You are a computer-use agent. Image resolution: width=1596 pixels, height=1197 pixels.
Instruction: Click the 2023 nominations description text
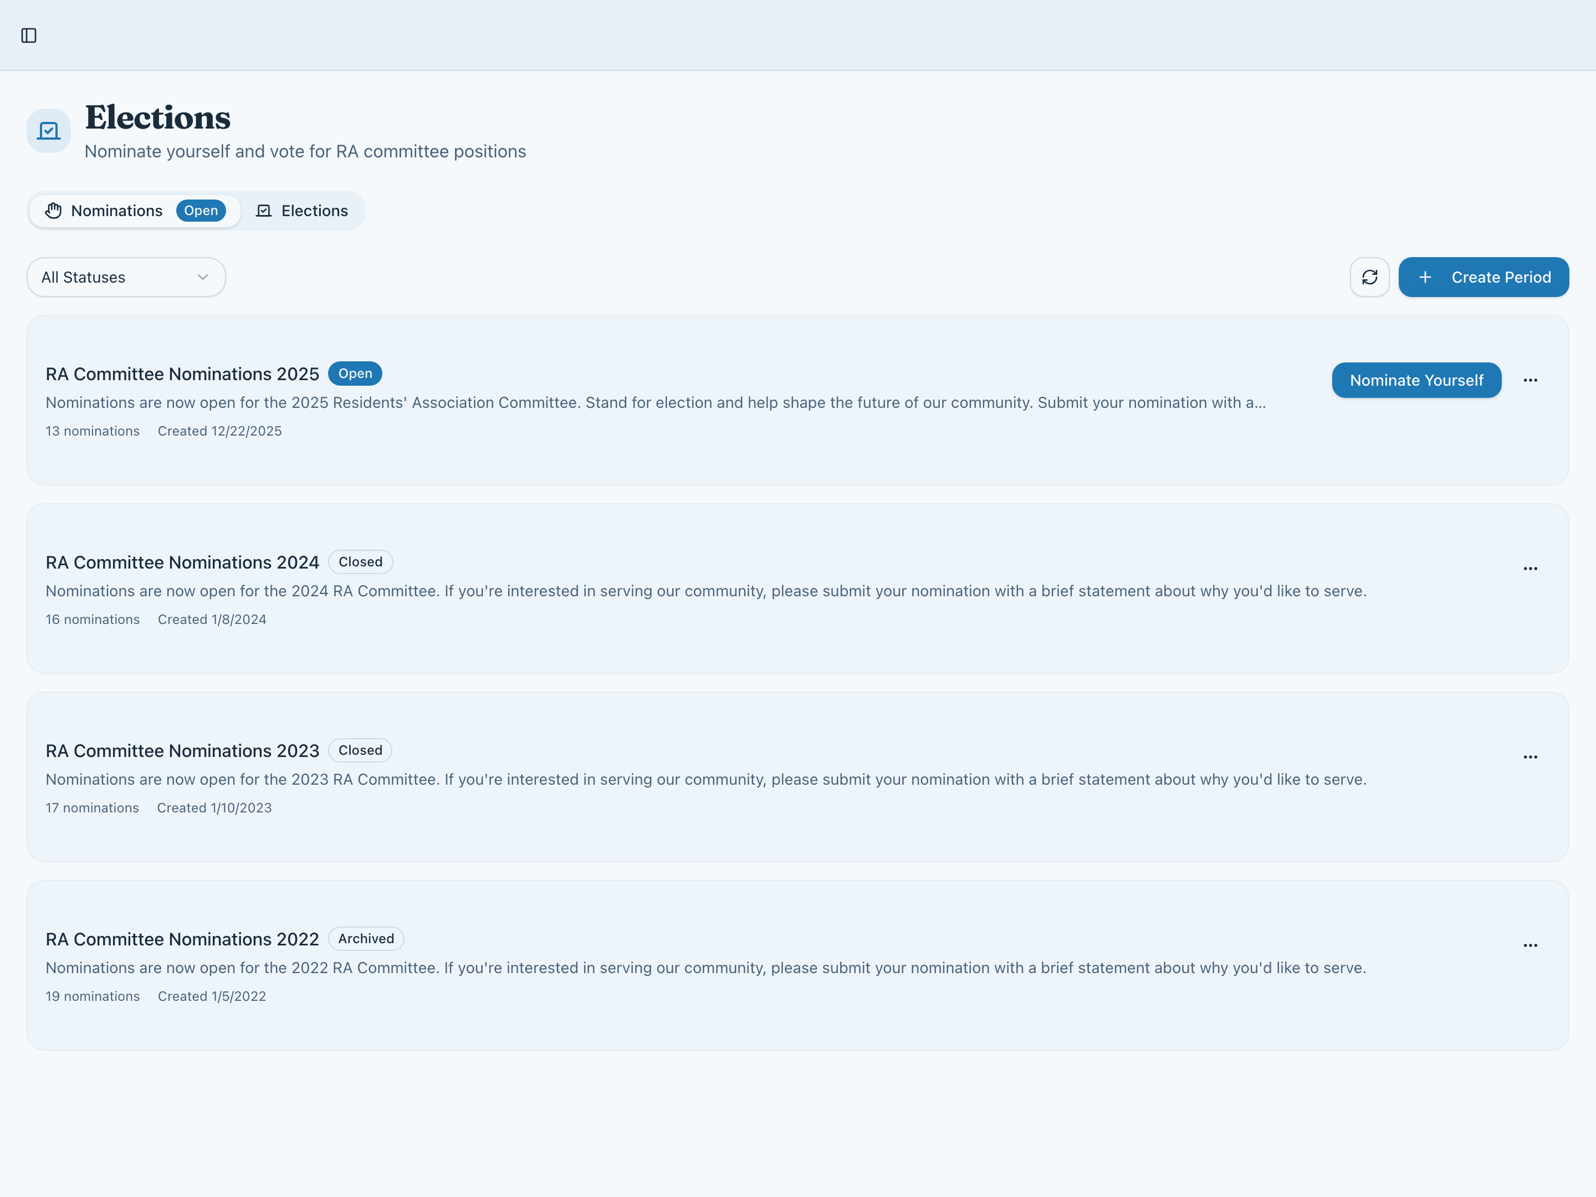pos(705,779)
